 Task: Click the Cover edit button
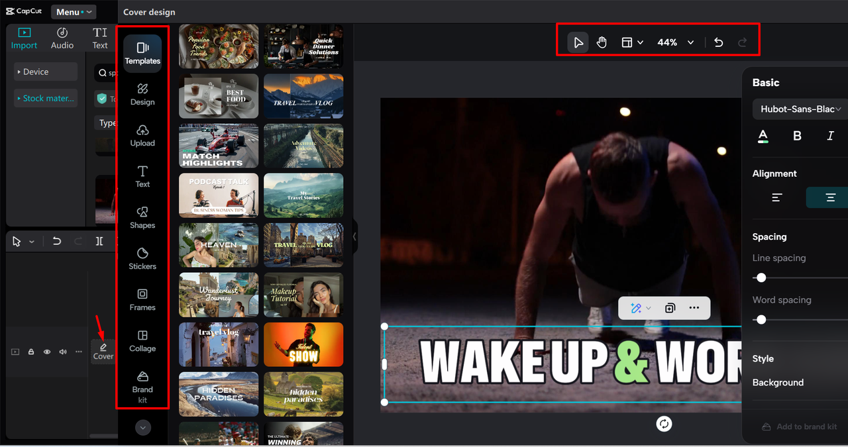tap(103, 351)
